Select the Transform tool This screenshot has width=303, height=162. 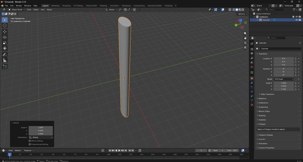coord(5,48)
